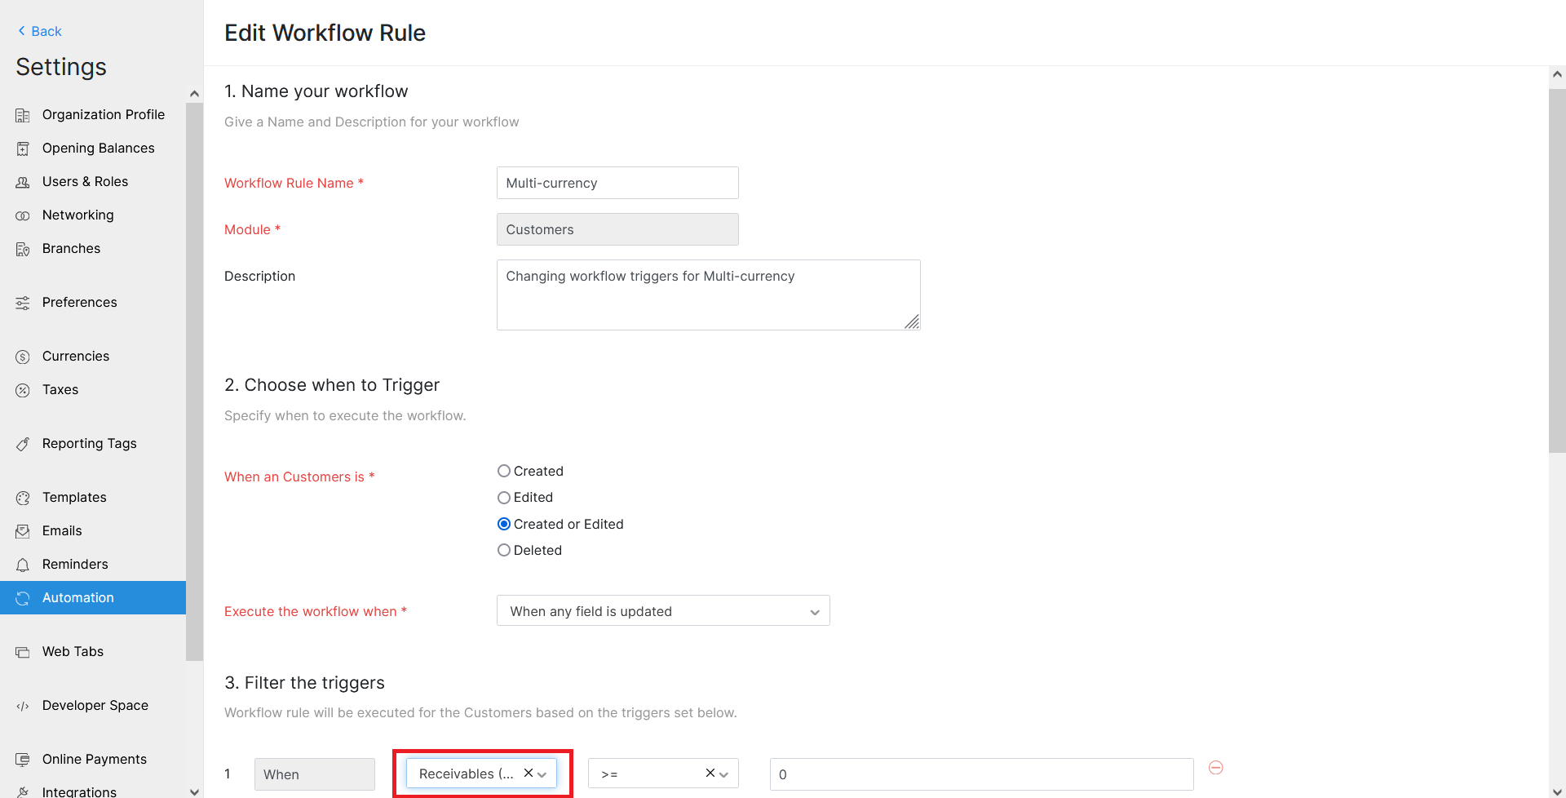Remove the trigger condition with minus icon
Screen dimensions: 1566x798
[x=1216, y=767]
